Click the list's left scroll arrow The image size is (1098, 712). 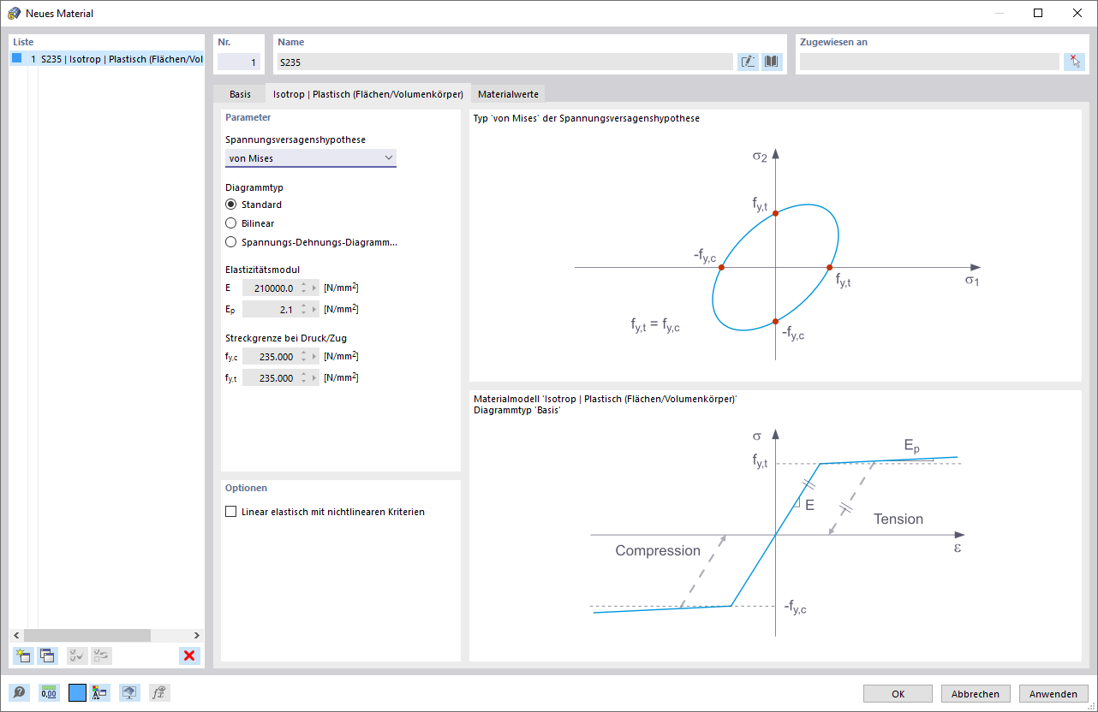pos(17,635)
